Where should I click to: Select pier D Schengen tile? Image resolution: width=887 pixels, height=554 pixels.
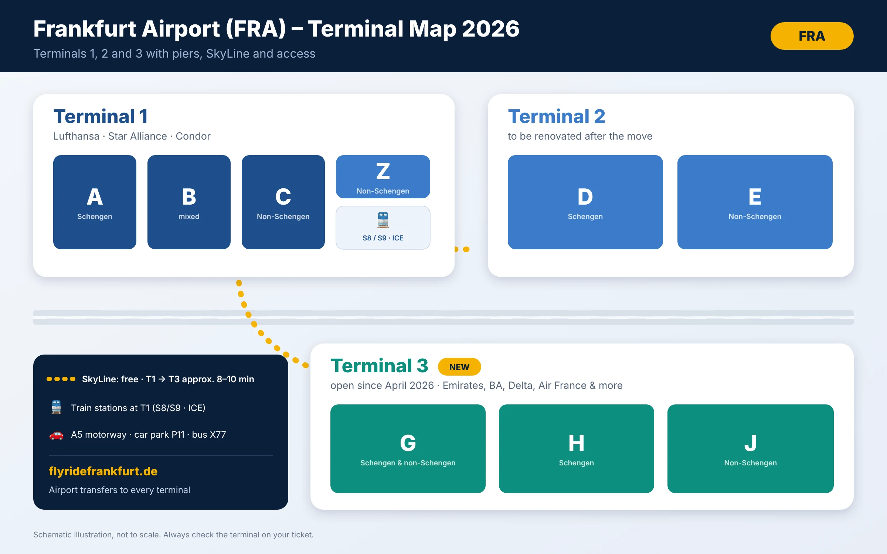(585, 202)
